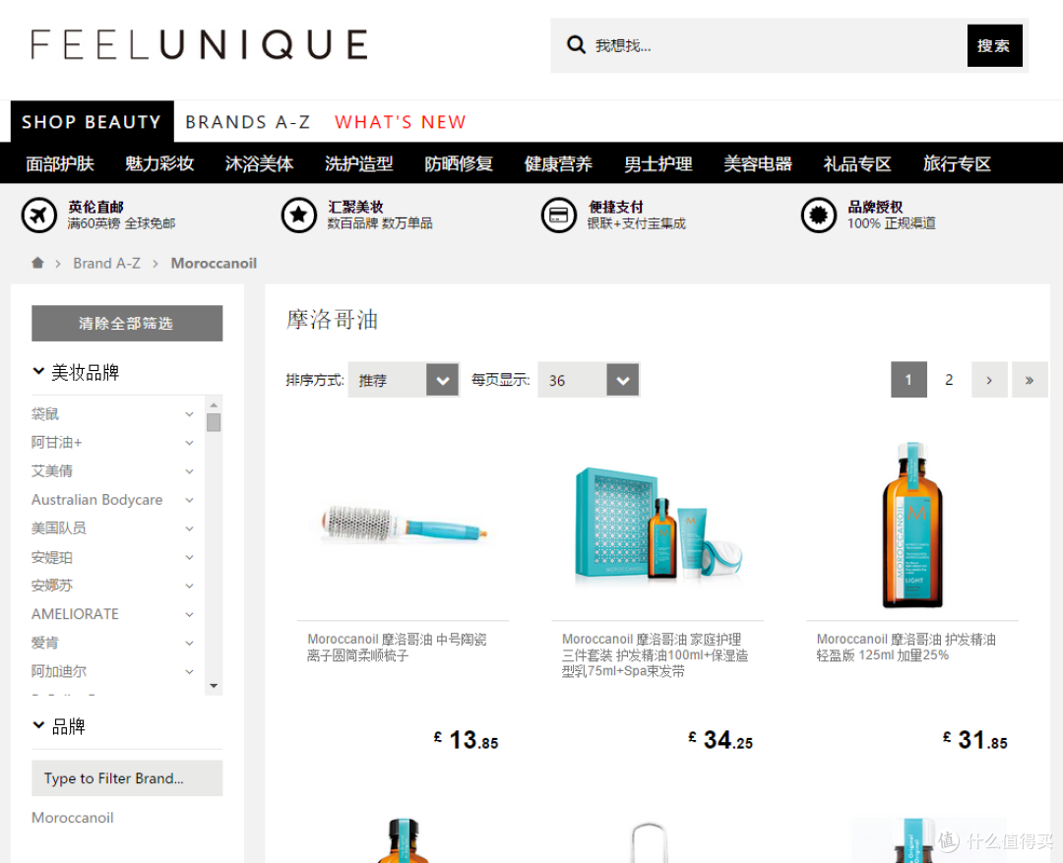The image size is (1063, 863).
Task: Click the 搜索 search button
Action: (x=994, y=45)
